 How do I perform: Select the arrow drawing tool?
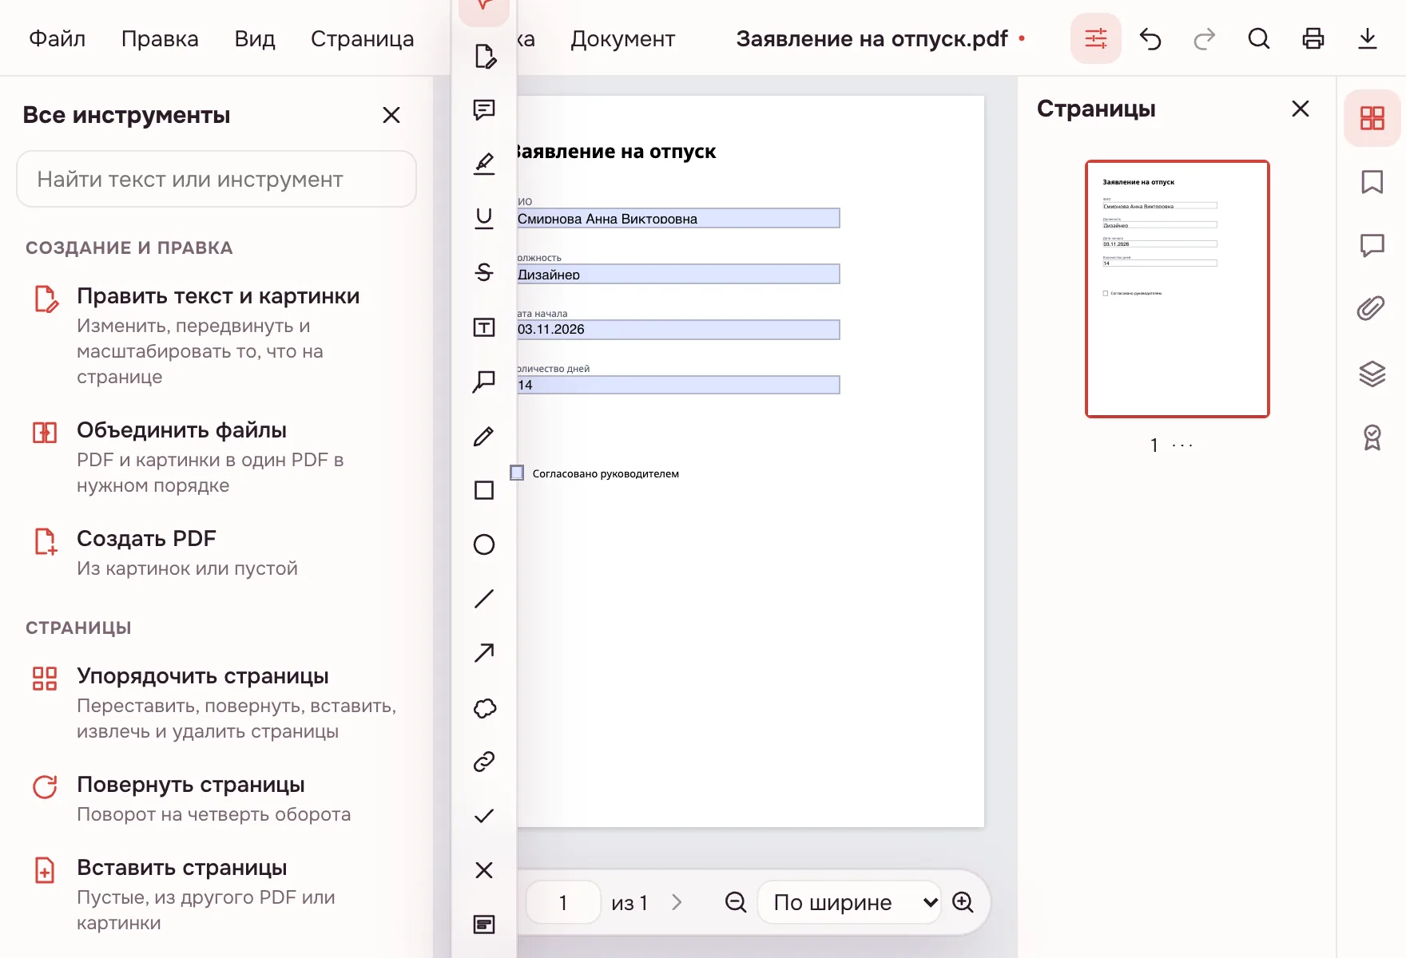[484, 653]
